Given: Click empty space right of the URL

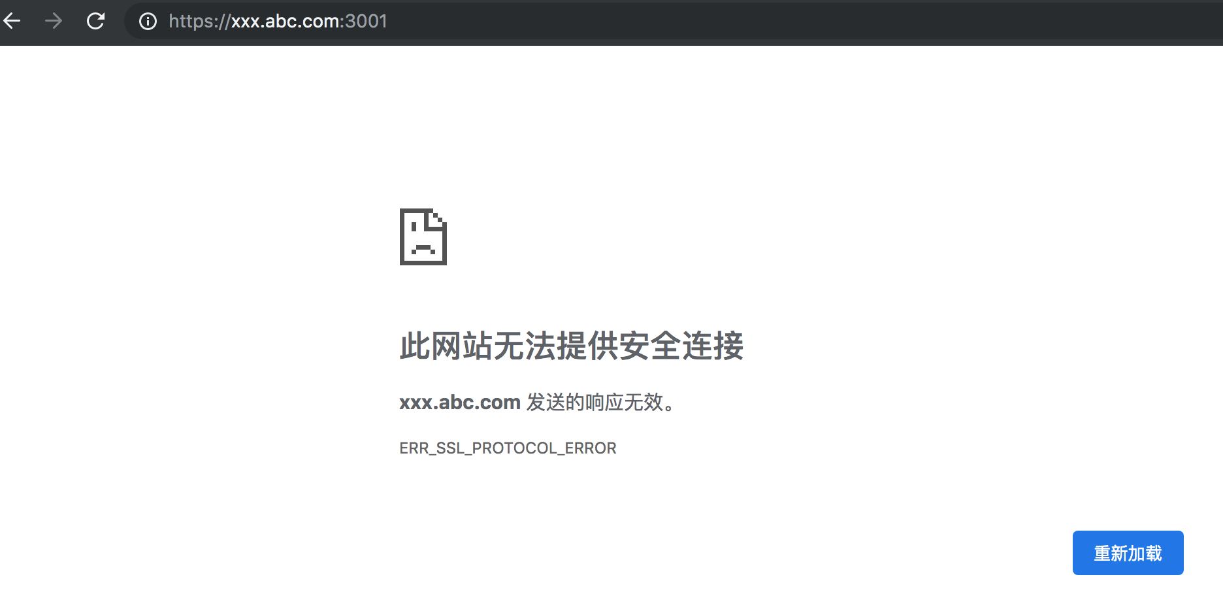Looking at the screenshot, I should pyautogui.click(x=784, y=22).
